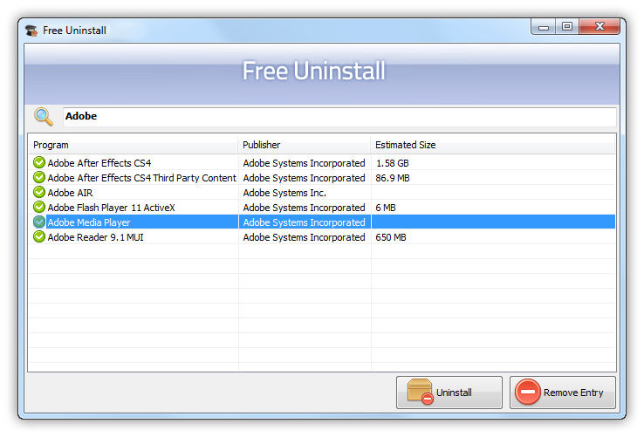Click publisher cell in highlighted Adobe Media Player row
This screenshot has width=644, height=437.
point(304,222)
